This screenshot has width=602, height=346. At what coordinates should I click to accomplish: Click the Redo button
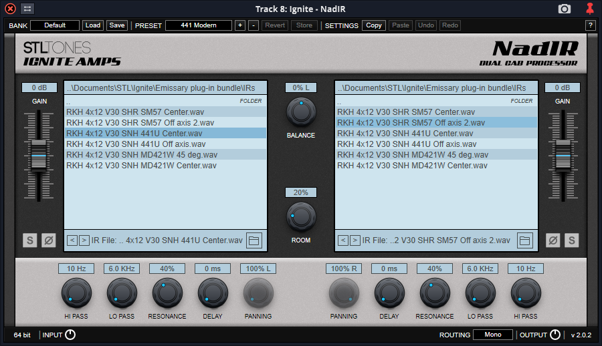[x=450, y=25]
